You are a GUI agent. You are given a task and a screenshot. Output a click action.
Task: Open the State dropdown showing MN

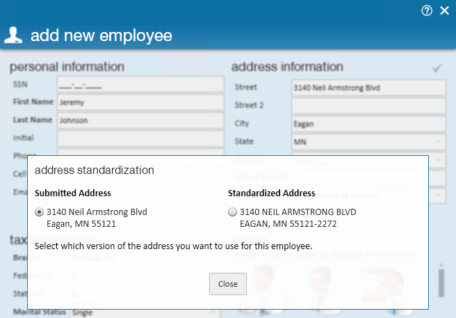(368, 142)
